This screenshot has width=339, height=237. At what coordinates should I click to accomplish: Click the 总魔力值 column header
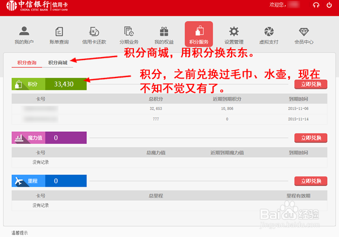click(x=156, y=153)
